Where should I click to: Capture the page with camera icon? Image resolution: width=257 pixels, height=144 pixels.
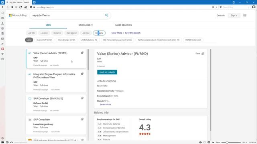pos(200,142)
